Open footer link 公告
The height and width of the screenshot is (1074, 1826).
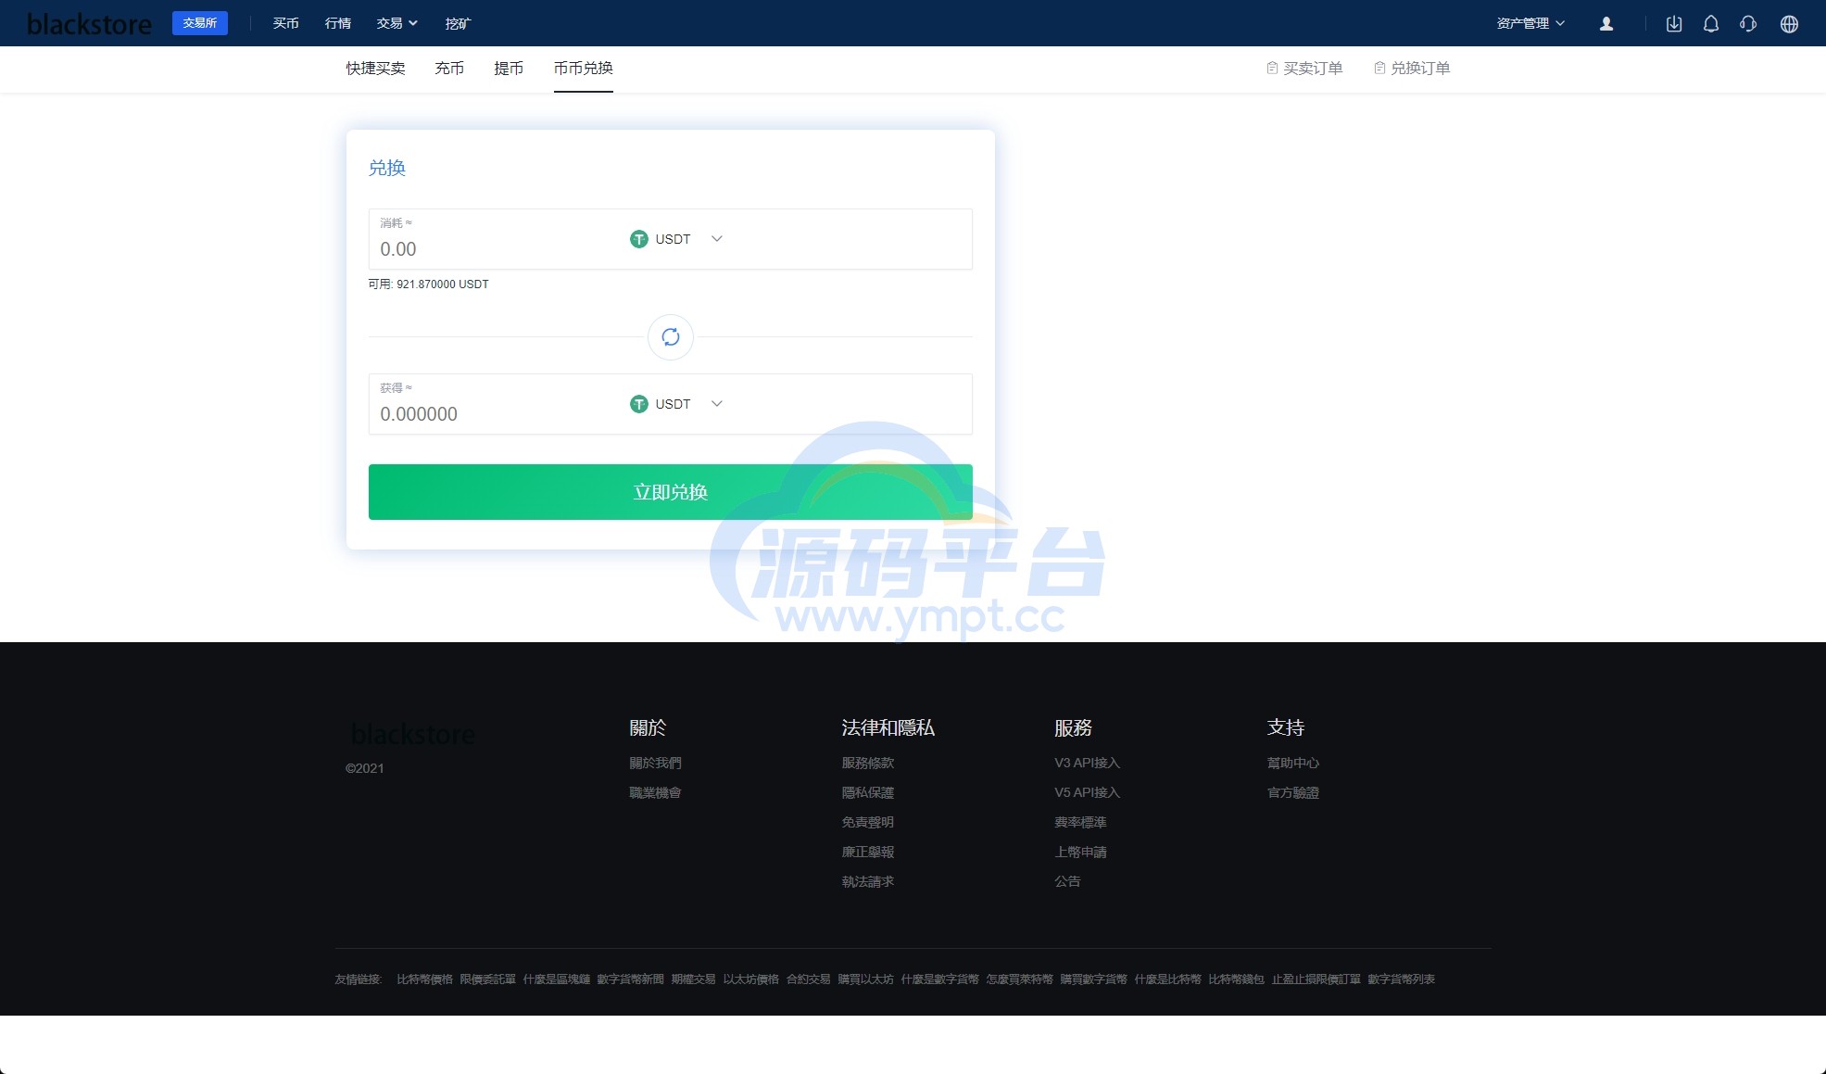[x=1067, y=881]
